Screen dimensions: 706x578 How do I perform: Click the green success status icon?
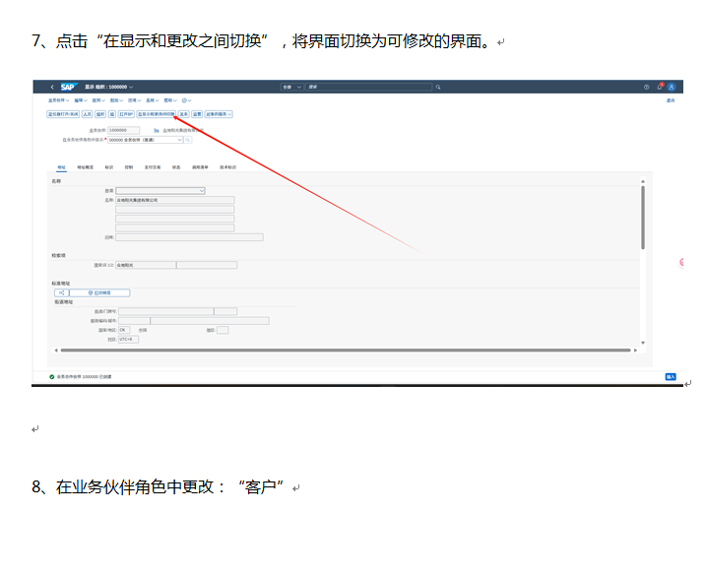[x=51, y=376]
